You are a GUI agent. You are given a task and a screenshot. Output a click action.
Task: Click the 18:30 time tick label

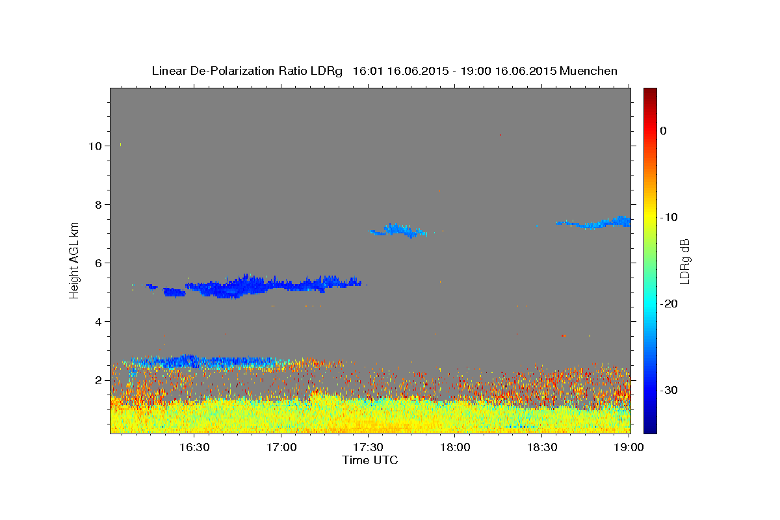(x=542, y=447)
